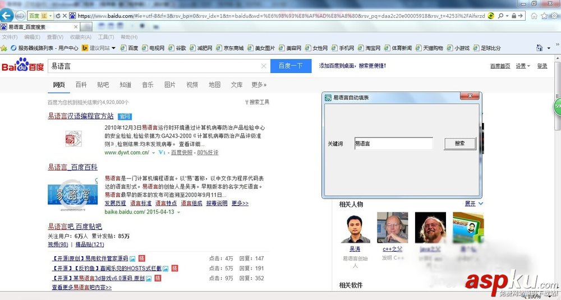This screenshot has height=300, width=561.
Task: Clear the Baidu search box with X
Action: click(x=264, y=66)
